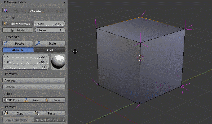Click the Paste clipboard icon

pyautogui.click(x=37, y=113)
